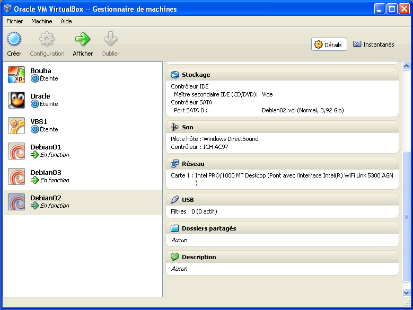Click the Réseau network icon

tap(174, 164)
